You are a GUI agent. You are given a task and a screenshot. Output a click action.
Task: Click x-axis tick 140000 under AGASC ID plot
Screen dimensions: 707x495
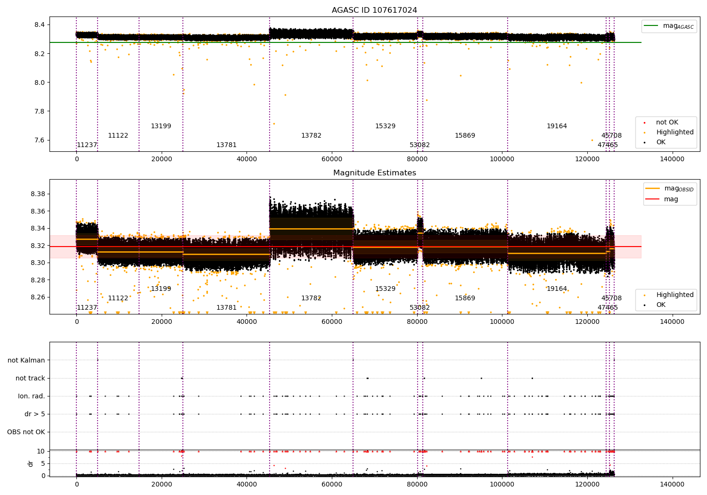[x=672, y=159]
